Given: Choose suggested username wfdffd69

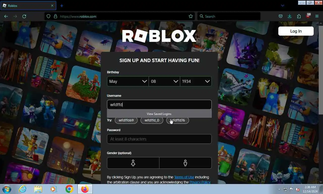Looking at the screenshot, I should [x=126, y=120].
